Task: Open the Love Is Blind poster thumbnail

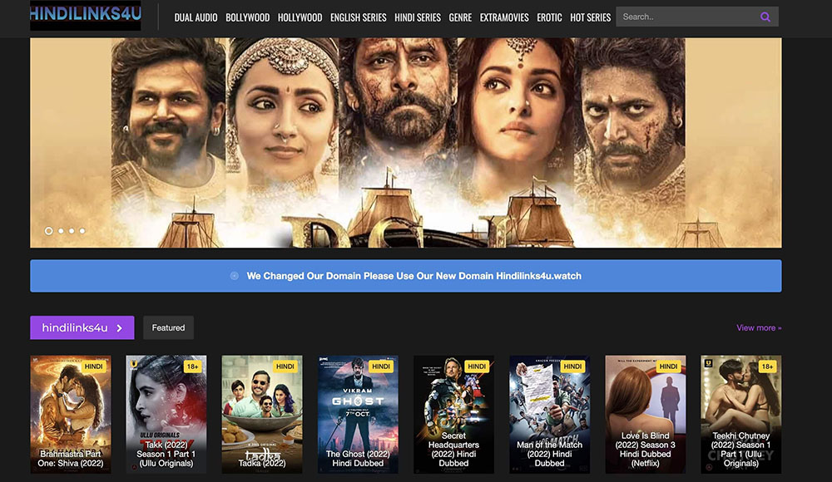Action: click(x=645, y=413)
